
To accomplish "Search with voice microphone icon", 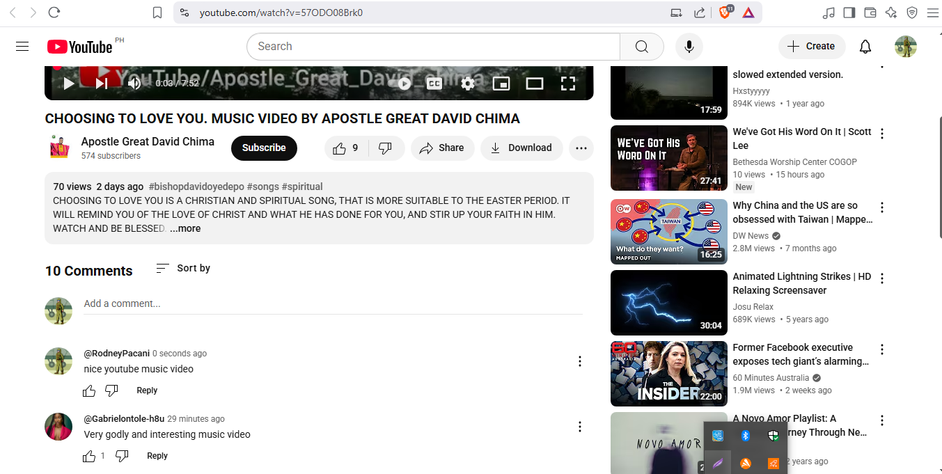I will click(689, 47).
